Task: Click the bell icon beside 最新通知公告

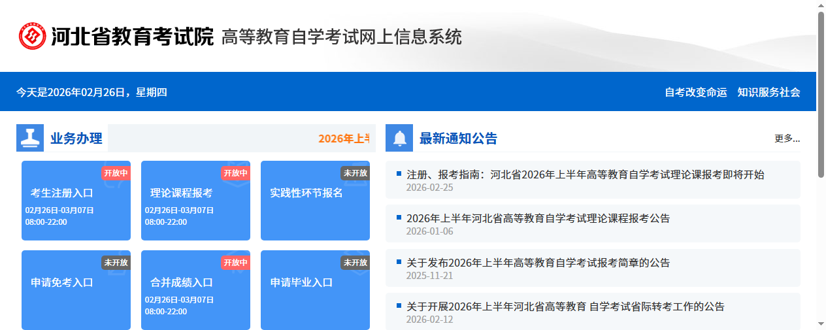Action: [399, 138]
